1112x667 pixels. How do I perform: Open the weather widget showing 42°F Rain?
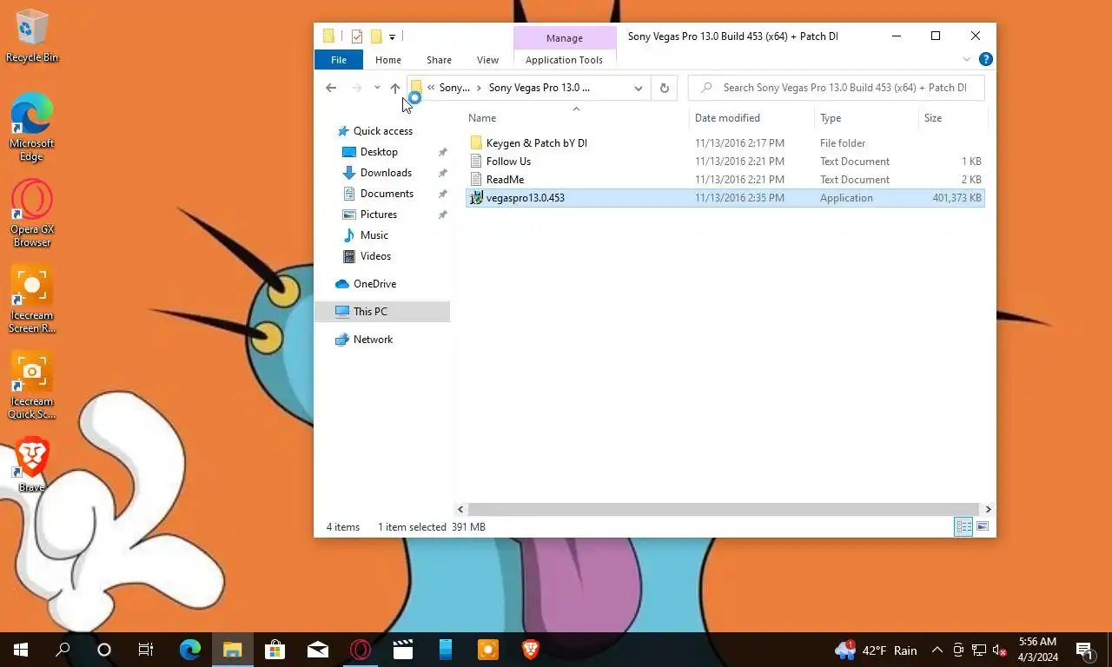coord(876,650)
